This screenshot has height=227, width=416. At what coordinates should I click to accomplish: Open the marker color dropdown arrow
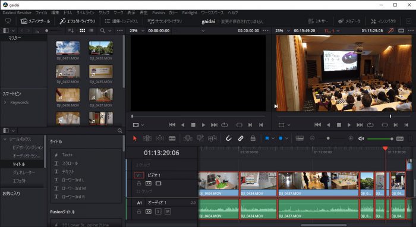coord(286,138)
